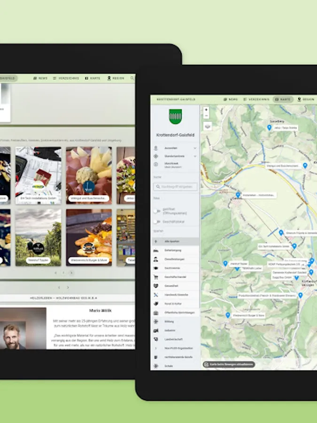
Task: Select the Gesundheit heart icon category
Action: click(x=156, y=286)
